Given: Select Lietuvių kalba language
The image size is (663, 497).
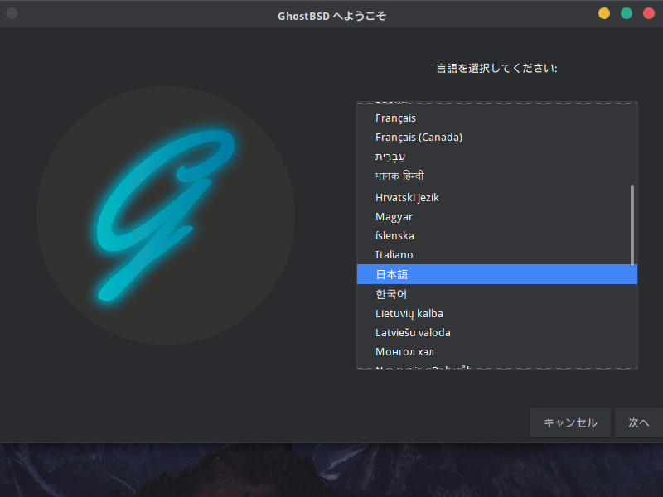Looking at the screenshot, I should [496, 314].
